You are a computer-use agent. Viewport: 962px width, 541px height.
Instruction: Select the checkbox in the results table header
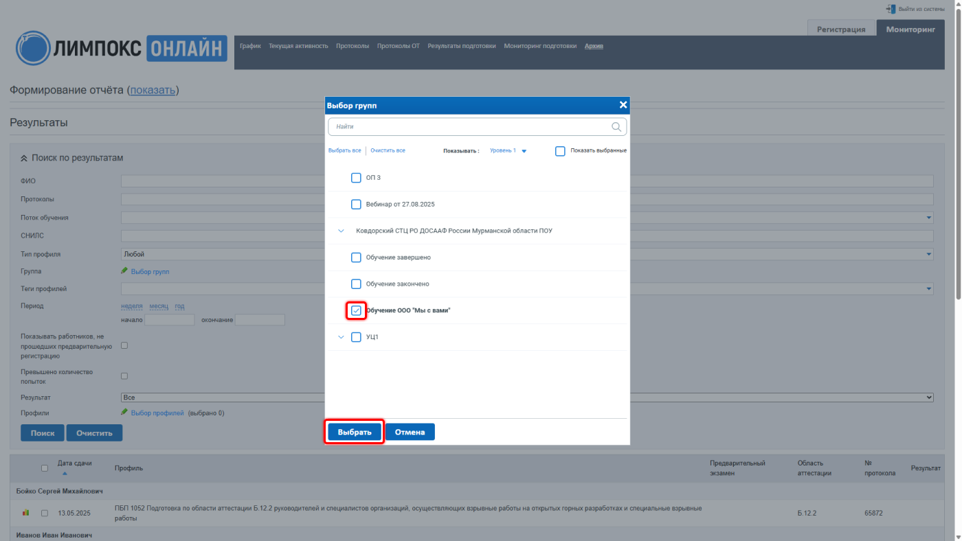coord(45,468)
